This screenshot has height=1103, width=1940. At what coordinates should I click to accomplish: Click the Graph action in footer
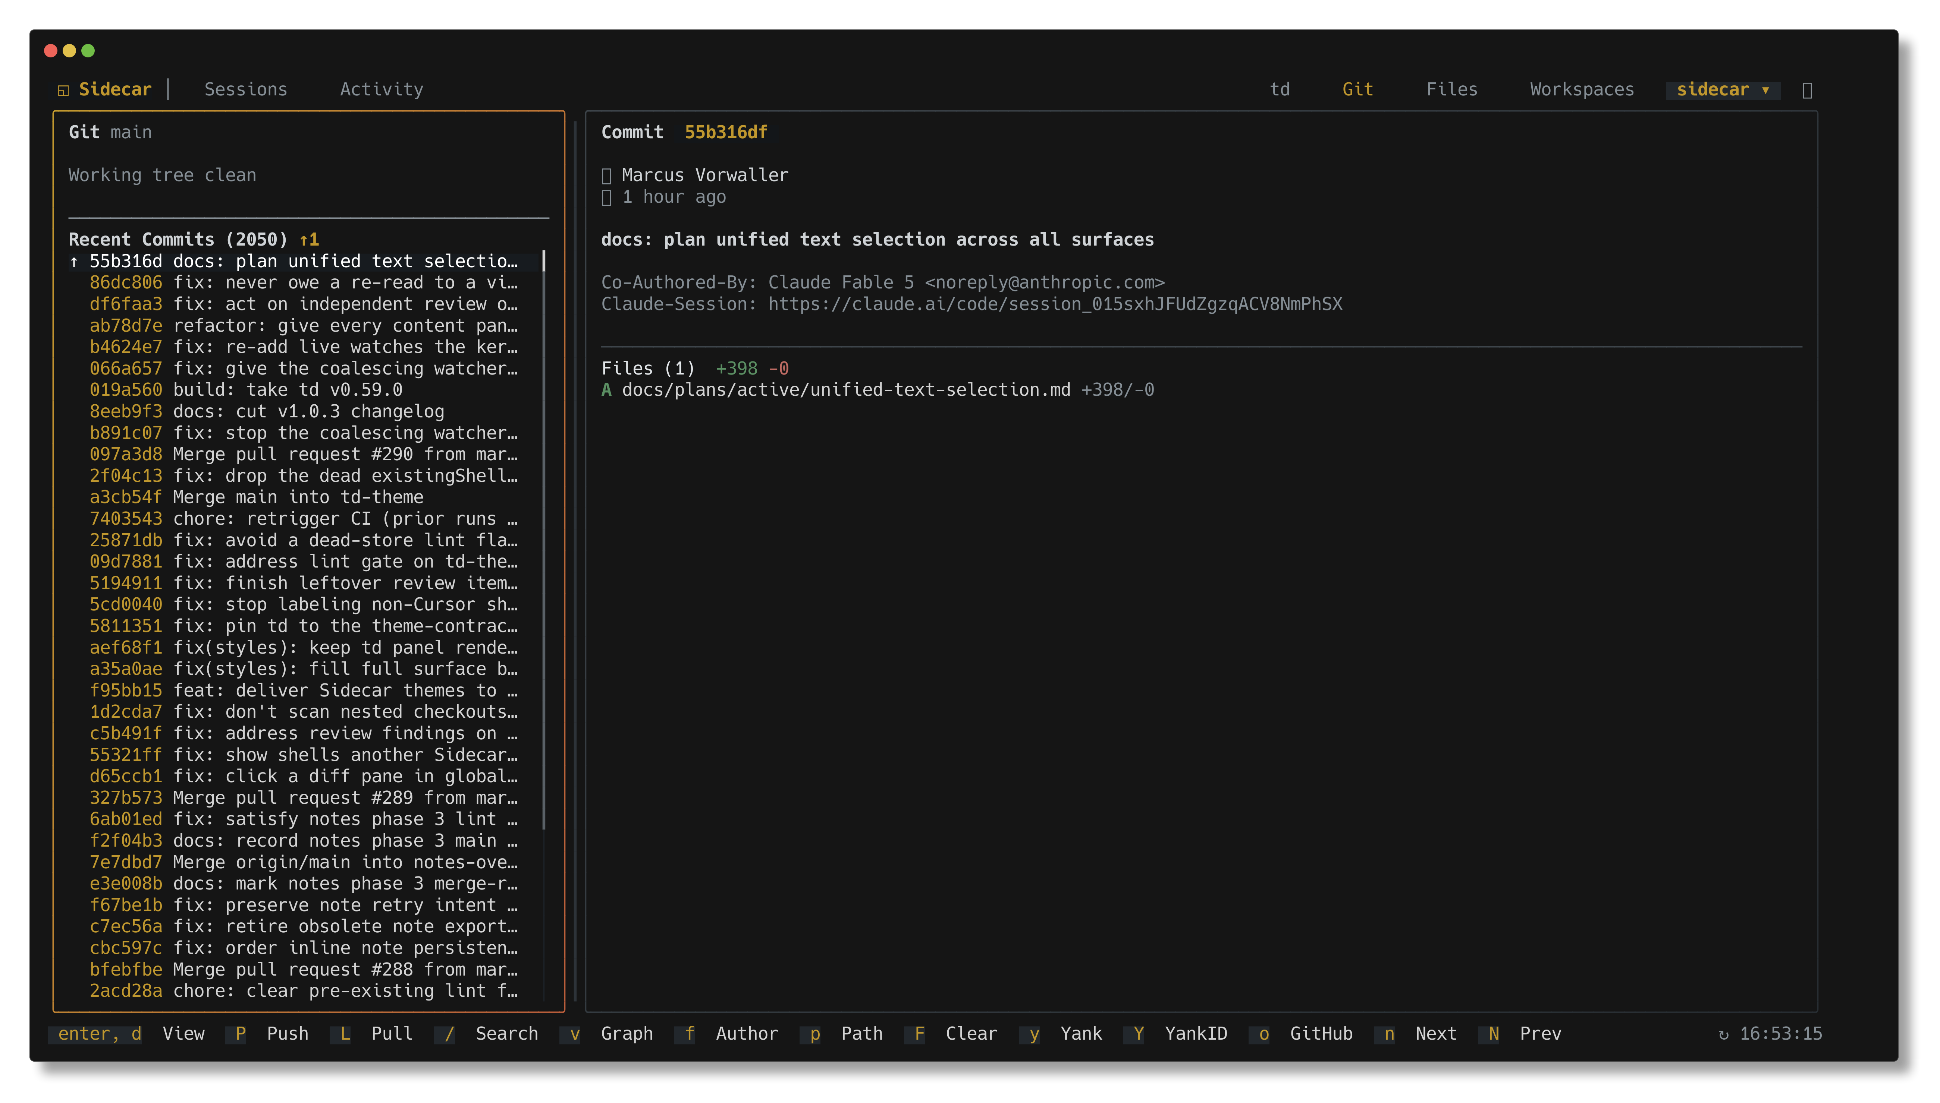click(x=626, y=1033)
